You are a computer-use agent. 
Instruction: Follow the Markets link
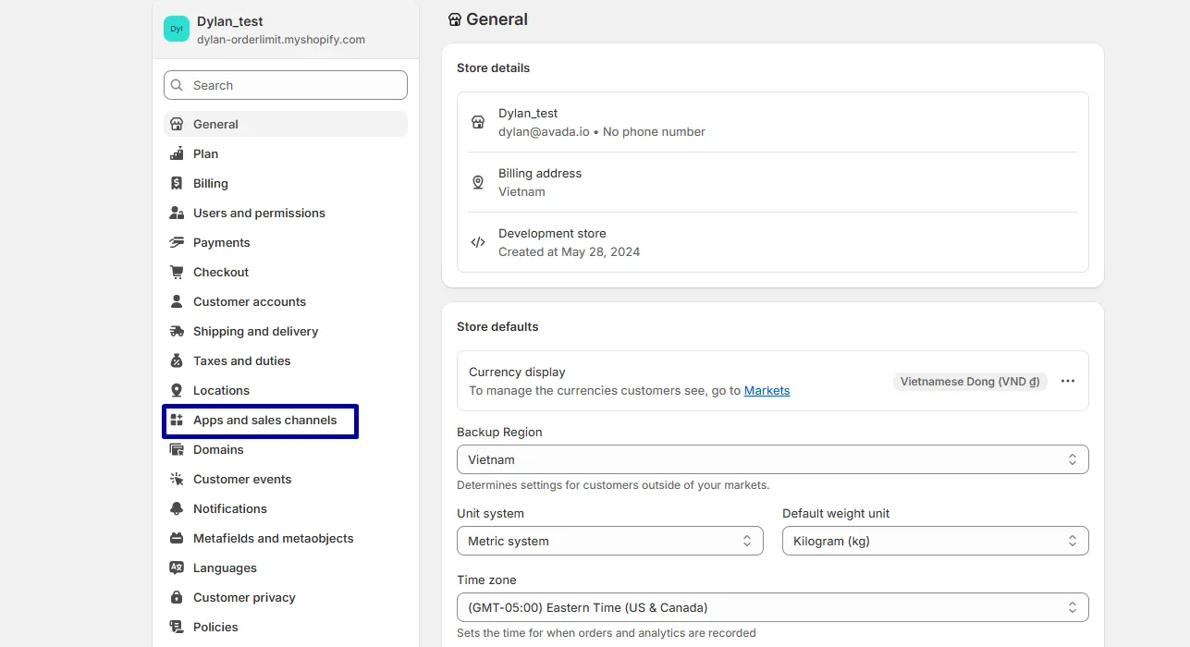pos(767,390)
